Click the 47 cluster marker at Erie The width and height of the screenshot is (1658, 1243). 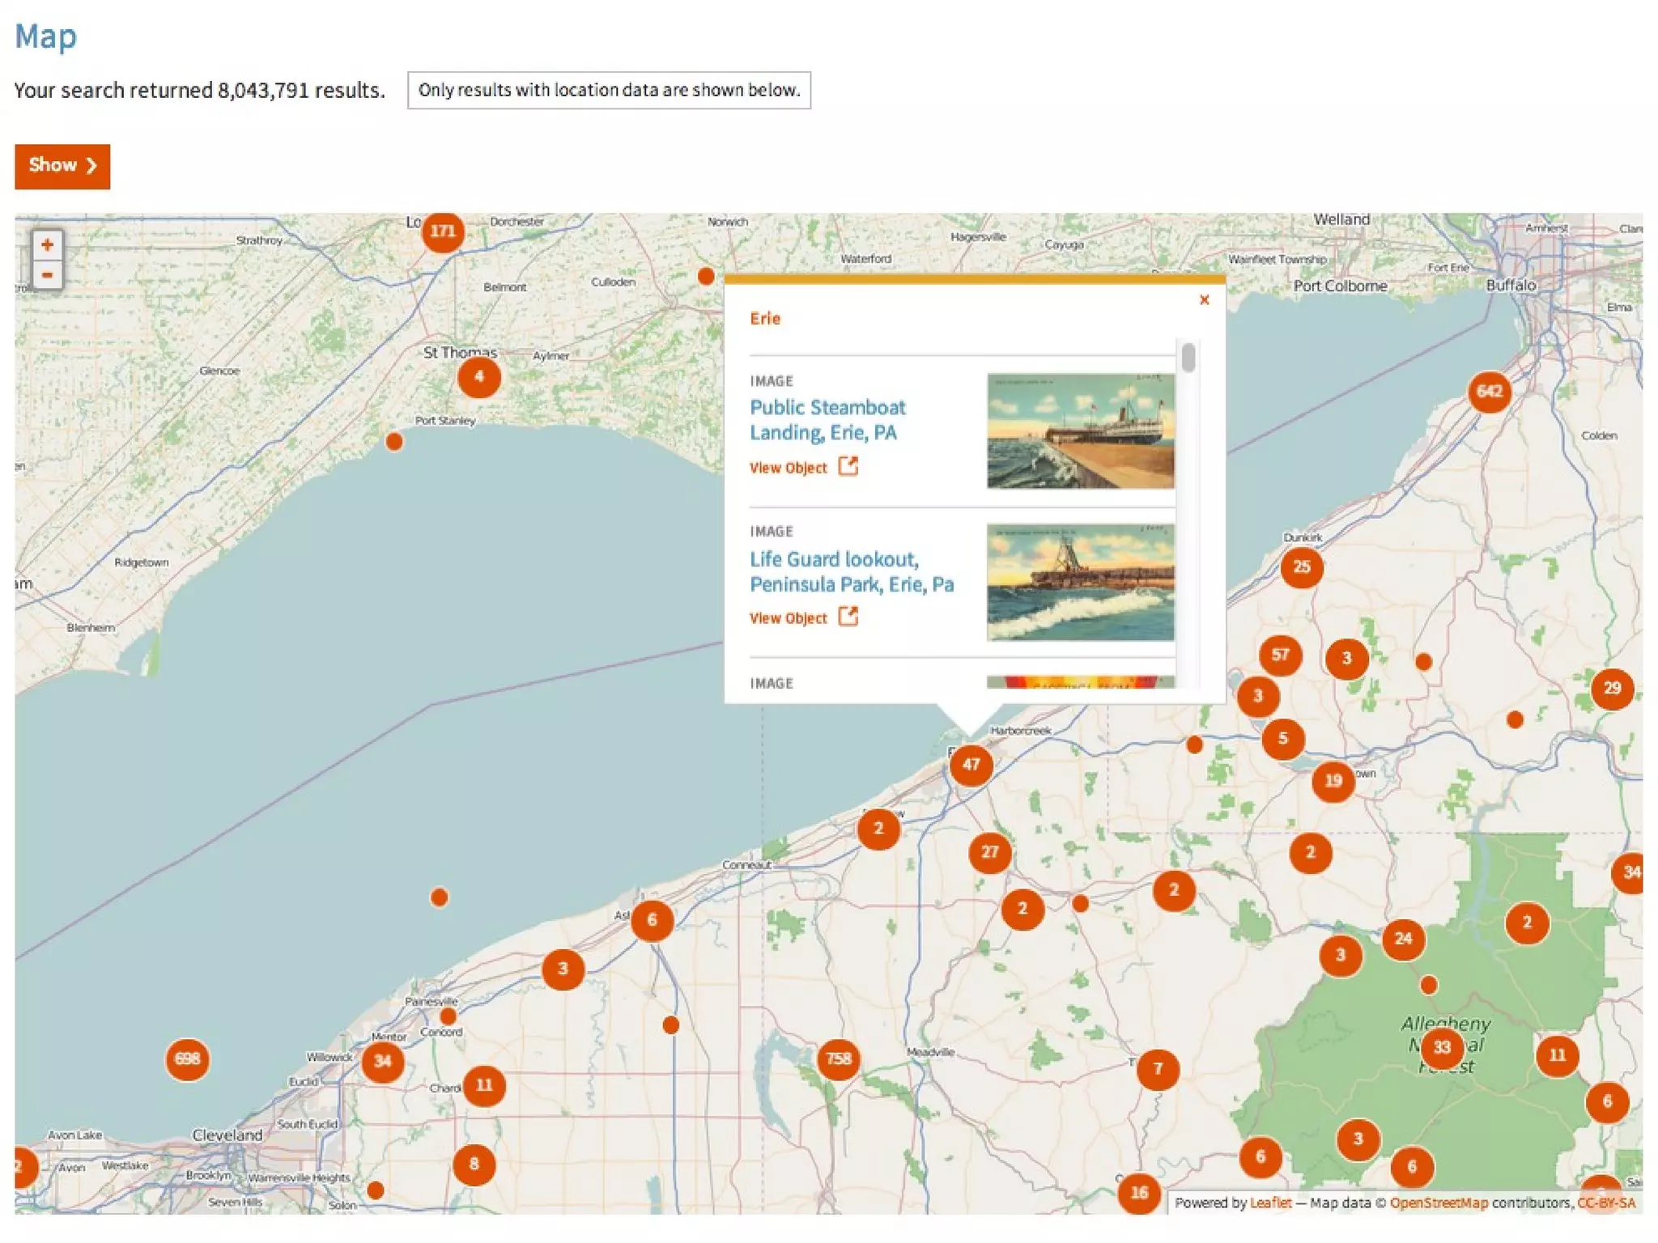[x=971, y=764]
